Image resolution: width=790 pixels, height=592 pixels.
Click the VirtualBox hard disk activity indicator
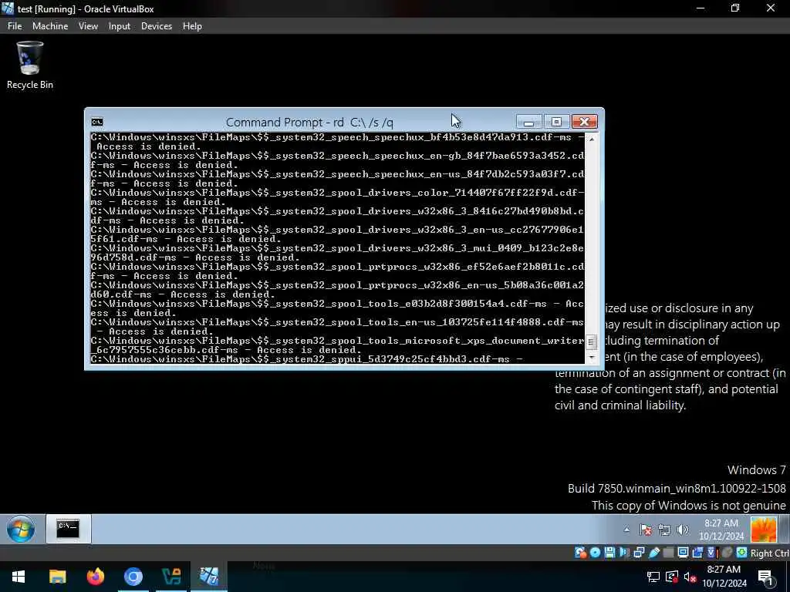[x=580, y=553]
